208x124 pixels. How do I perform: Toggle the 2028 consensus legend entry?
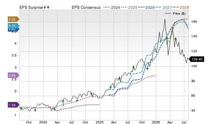[181, 7]
